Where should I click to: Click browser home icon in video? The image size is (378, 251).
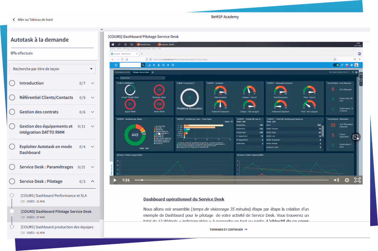pos(127,60)
